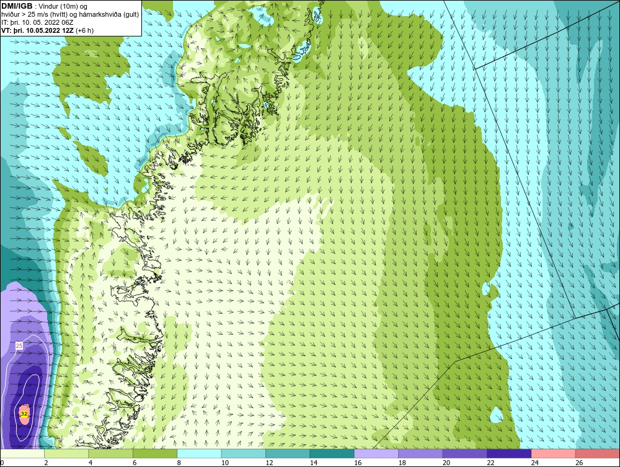
Task: Pick the 0–2 m/s palest color swatch
Action: tap(22, 453)
